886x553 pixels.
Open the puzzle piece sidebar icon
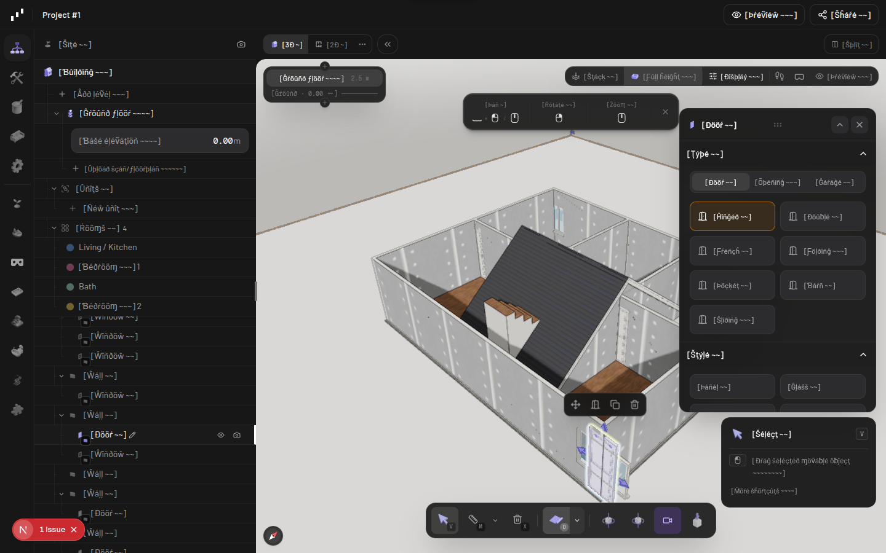pos(17,410)
